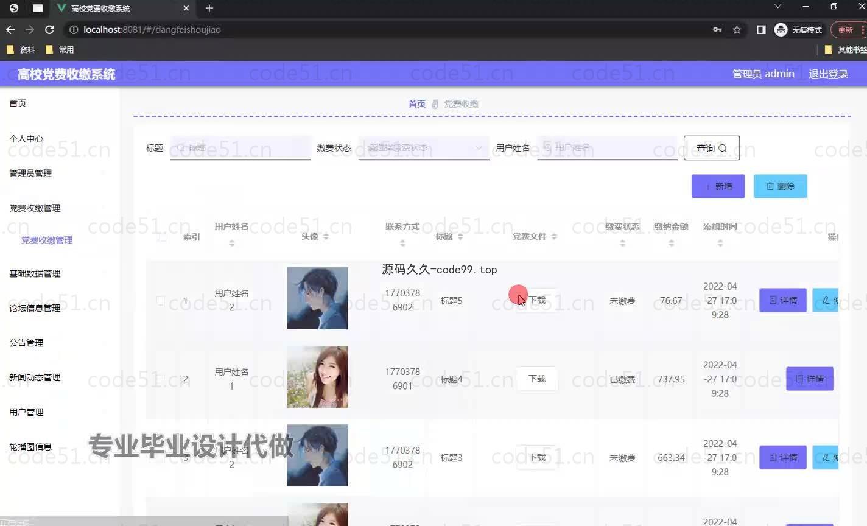
Task: Open a new tab with the plus icon
Action: (209, 8)
